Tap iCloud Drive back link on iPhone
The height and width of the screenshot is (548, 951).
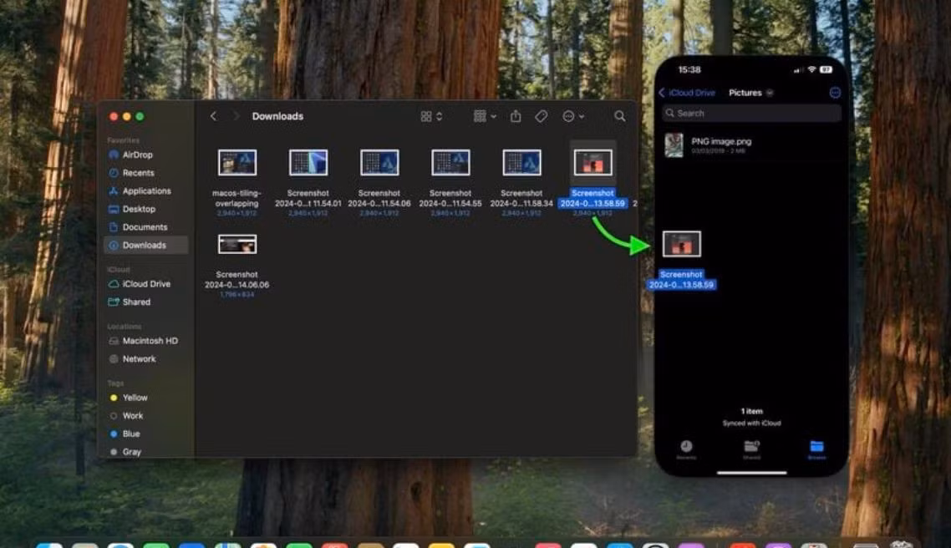click(687, 93)
